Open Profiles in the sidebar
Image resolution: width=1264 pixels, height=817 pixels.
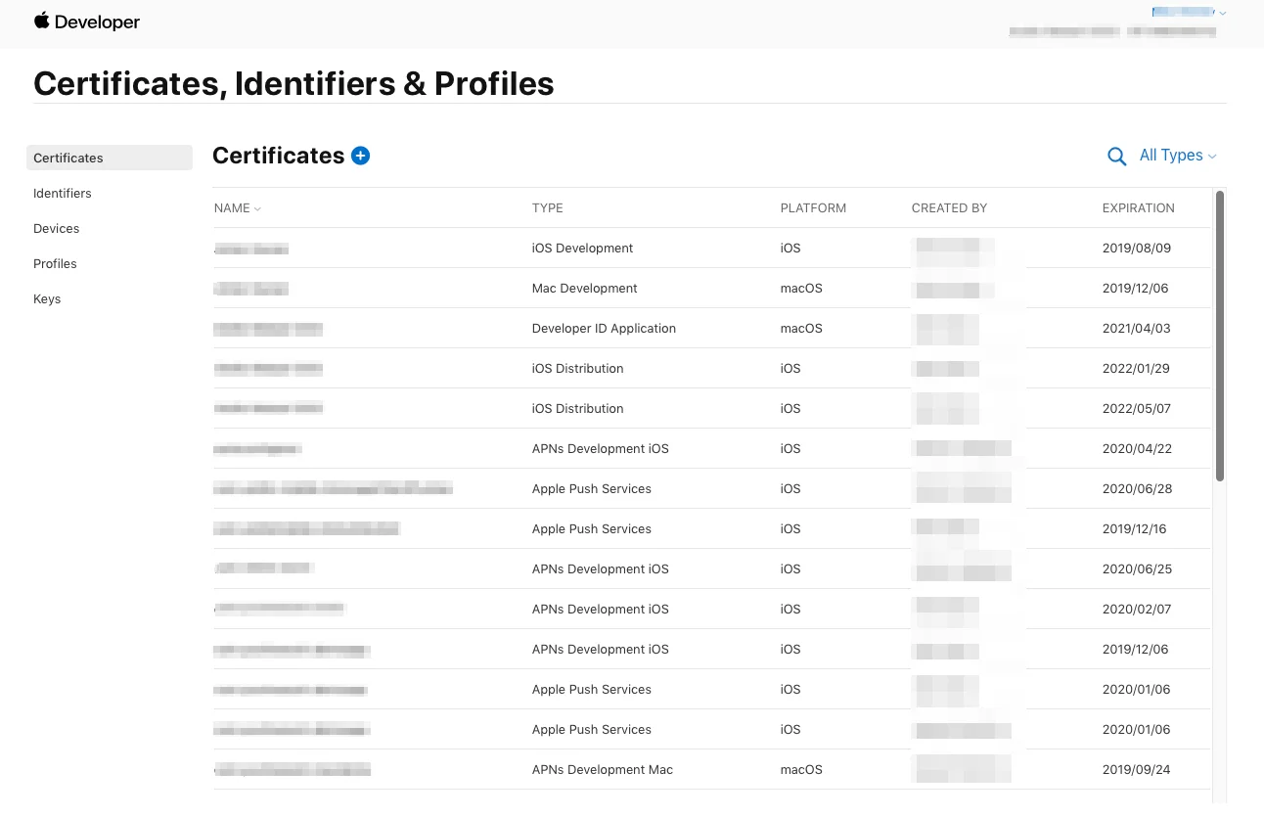click(55, 263)
